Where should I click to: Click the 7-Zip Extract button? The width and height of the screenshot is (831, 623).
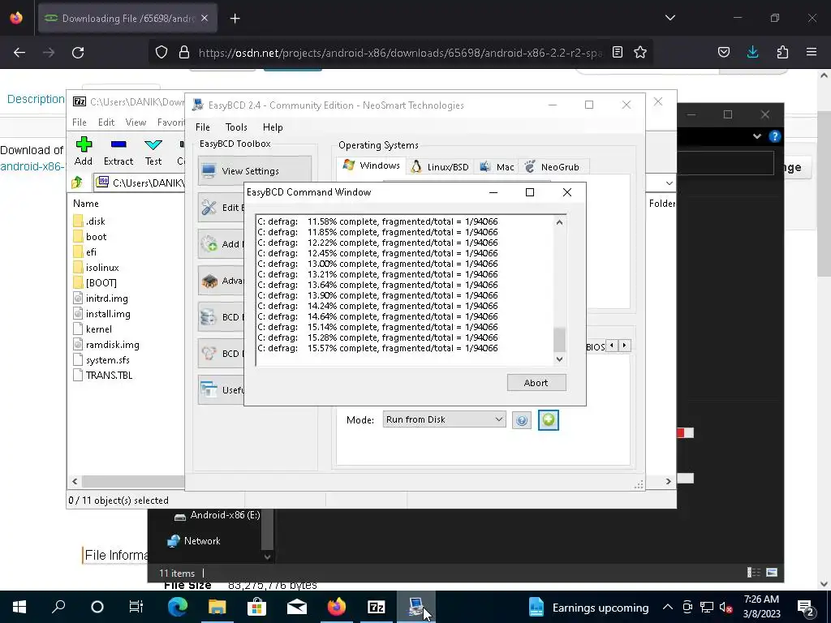(x=118, y=151)
